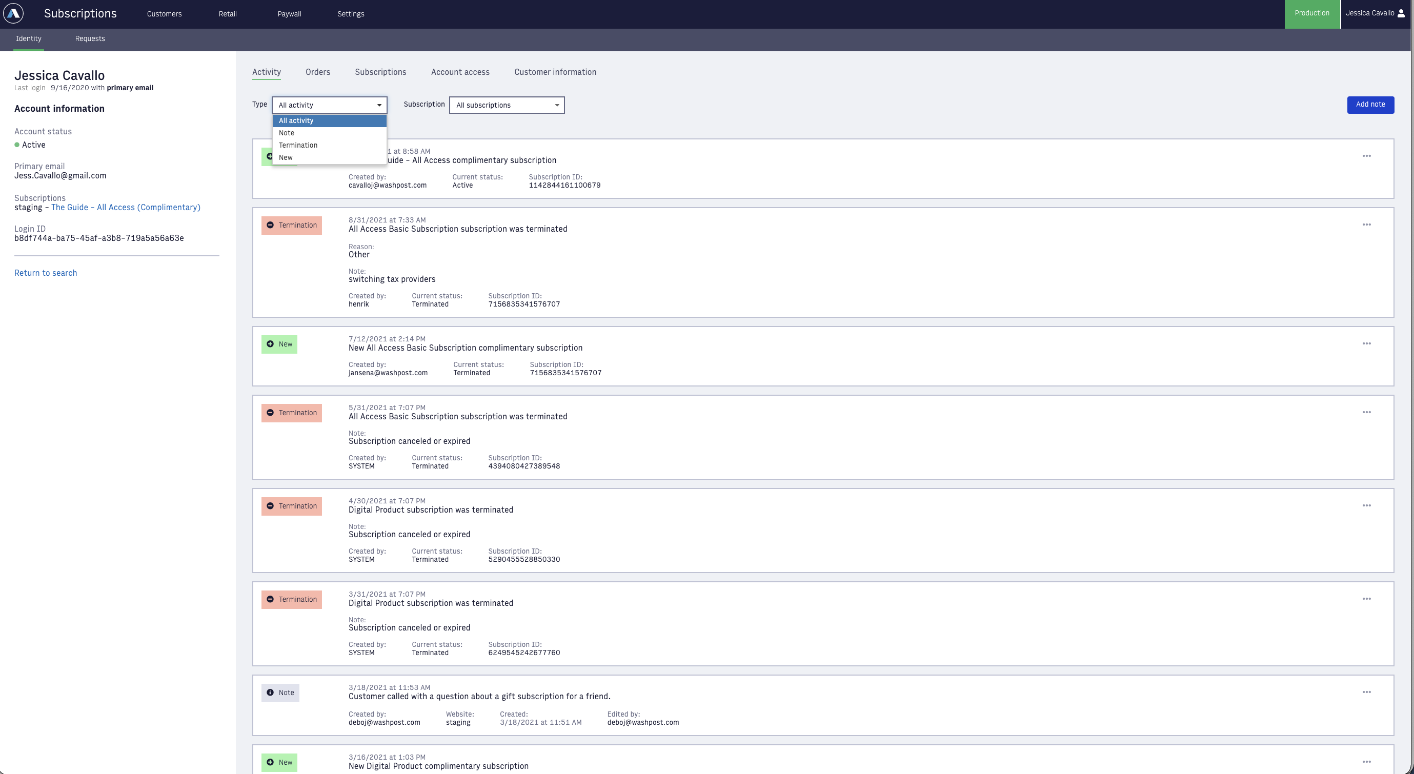
Task: Switch to the Customer information tab
Action: coord(555,72)
